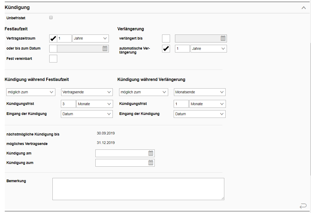Open the 'Jahre' dropdown next to Vertragszeitraum
311x213 pixels.
[90, 38]
